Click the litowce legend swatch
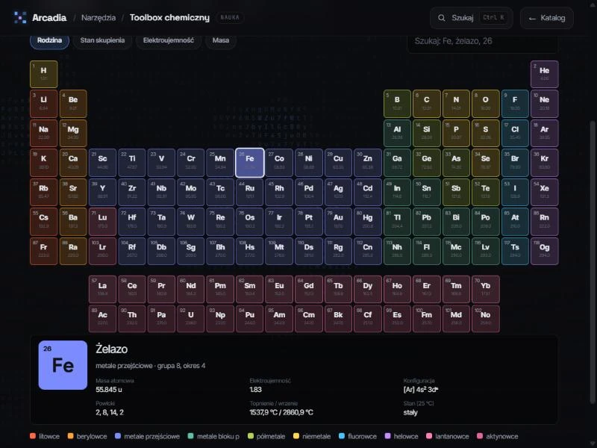Image resolution: width=597 pixels, height=448 pixels. (33, 436)
